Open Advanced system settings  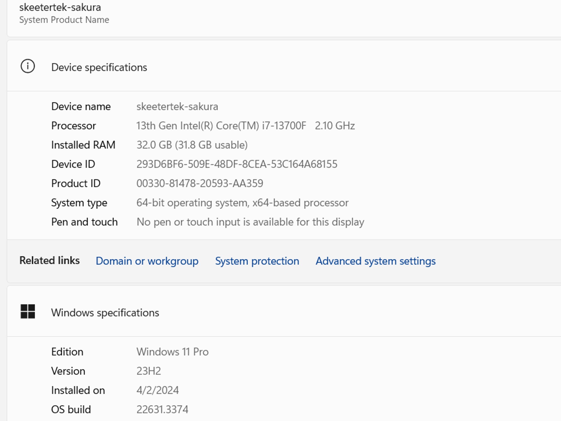point(375,261)
